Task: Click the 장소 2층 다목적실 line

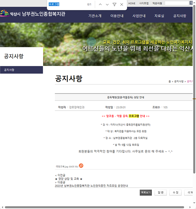Action: pos(126,138)
